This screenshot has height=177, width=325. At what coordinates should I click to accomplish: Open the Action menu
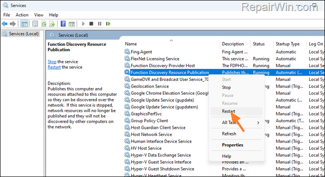point(22,15)
